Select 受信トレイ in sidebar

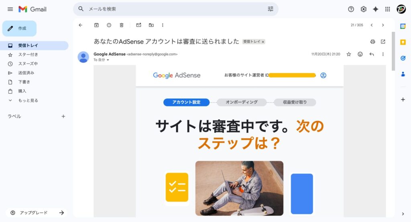pyautogui.click(x=34, y=46)
